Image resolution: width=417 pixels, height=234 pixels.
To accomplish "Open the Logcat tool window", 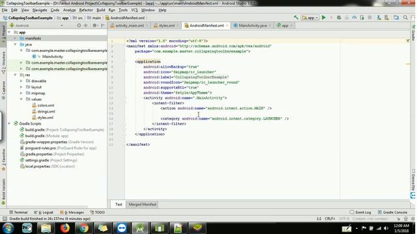I will [44, 213].
